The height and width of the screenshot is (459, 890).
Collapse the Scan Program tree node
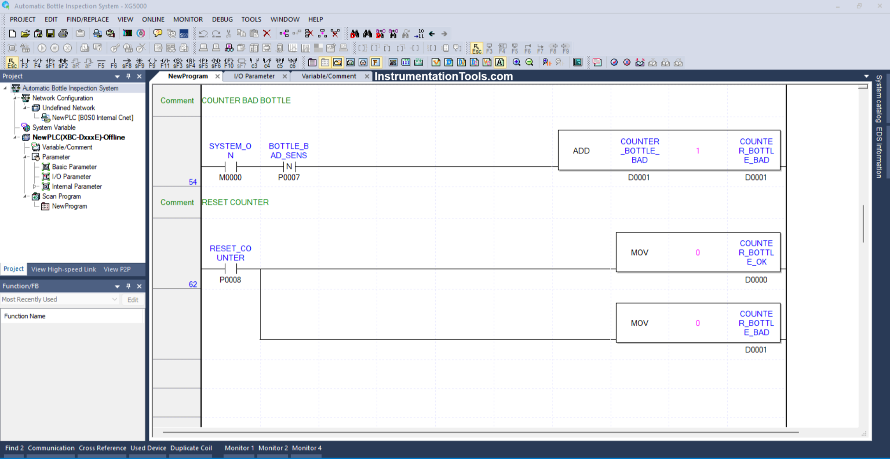(25, 197)
